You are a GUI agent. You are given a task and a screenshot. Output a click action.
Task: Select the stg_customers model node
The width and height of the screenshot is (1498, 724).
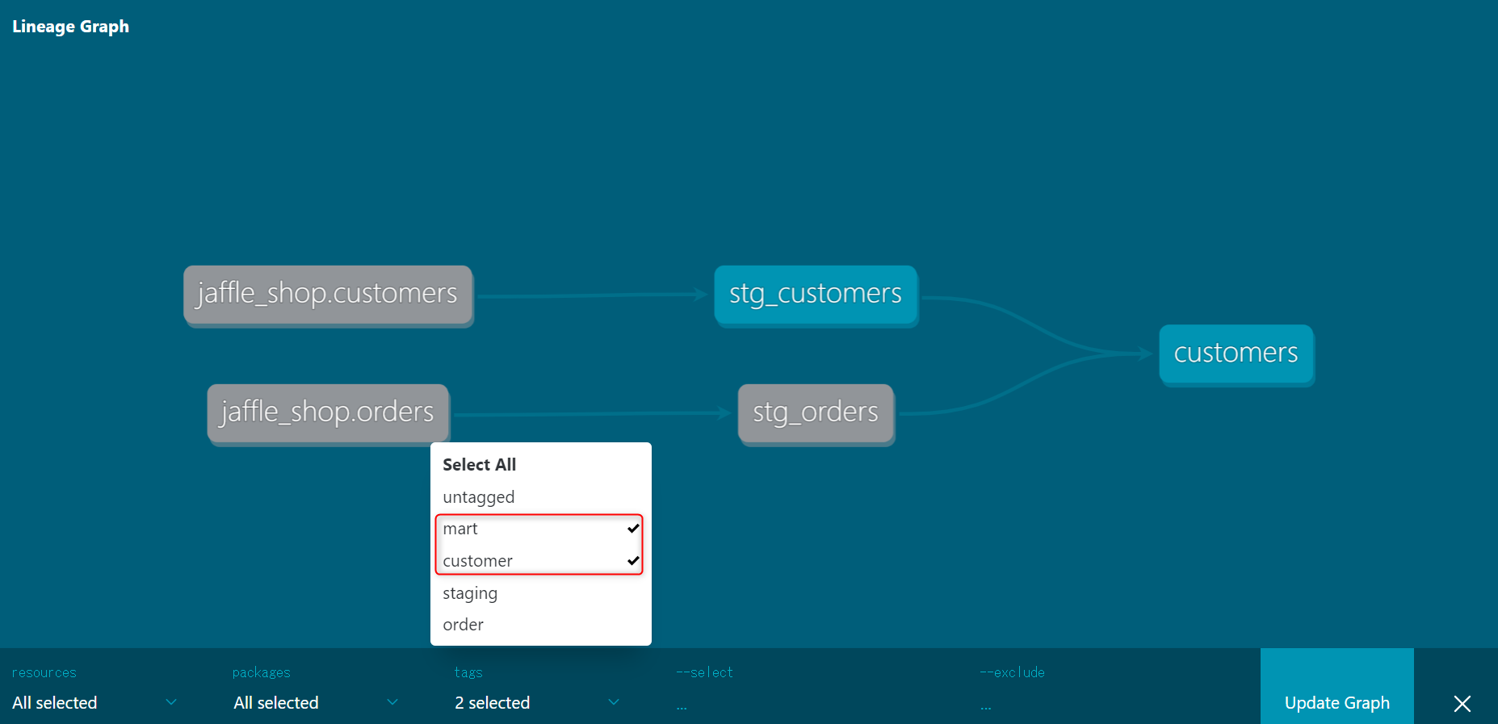816,294
